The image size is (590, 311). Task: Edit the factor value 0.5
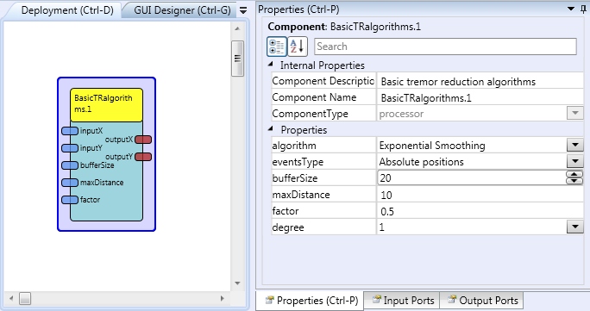pyautogui.click(x=480, y=211)
